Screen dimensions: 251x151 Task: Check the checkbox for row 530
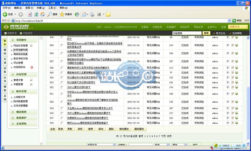pyautogui.click(x=62, y=37)
